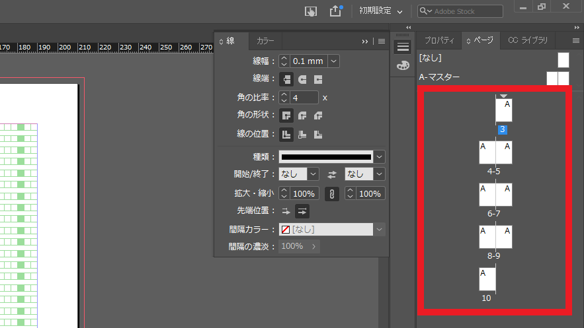Click the Share document icon
The image size is (584, 328).
(335, 11)
